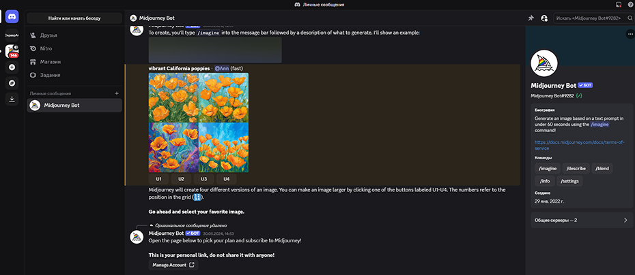
Task: Select the /imagine command chip
Action: tap(548, 168)
